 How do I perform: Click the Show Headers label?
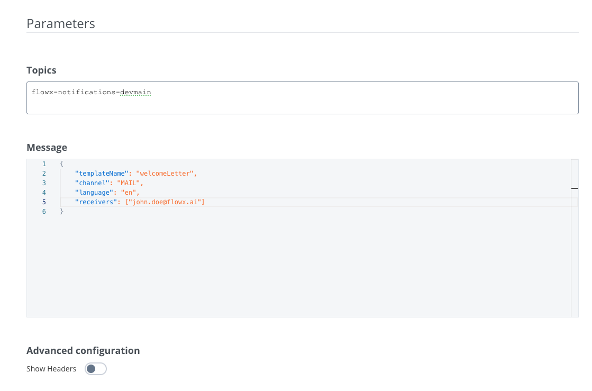(x=51, y=369)
